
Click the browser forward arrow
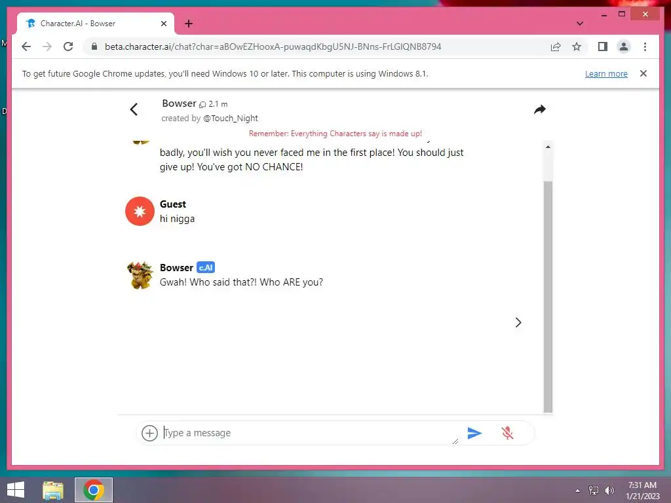(47, 47)
